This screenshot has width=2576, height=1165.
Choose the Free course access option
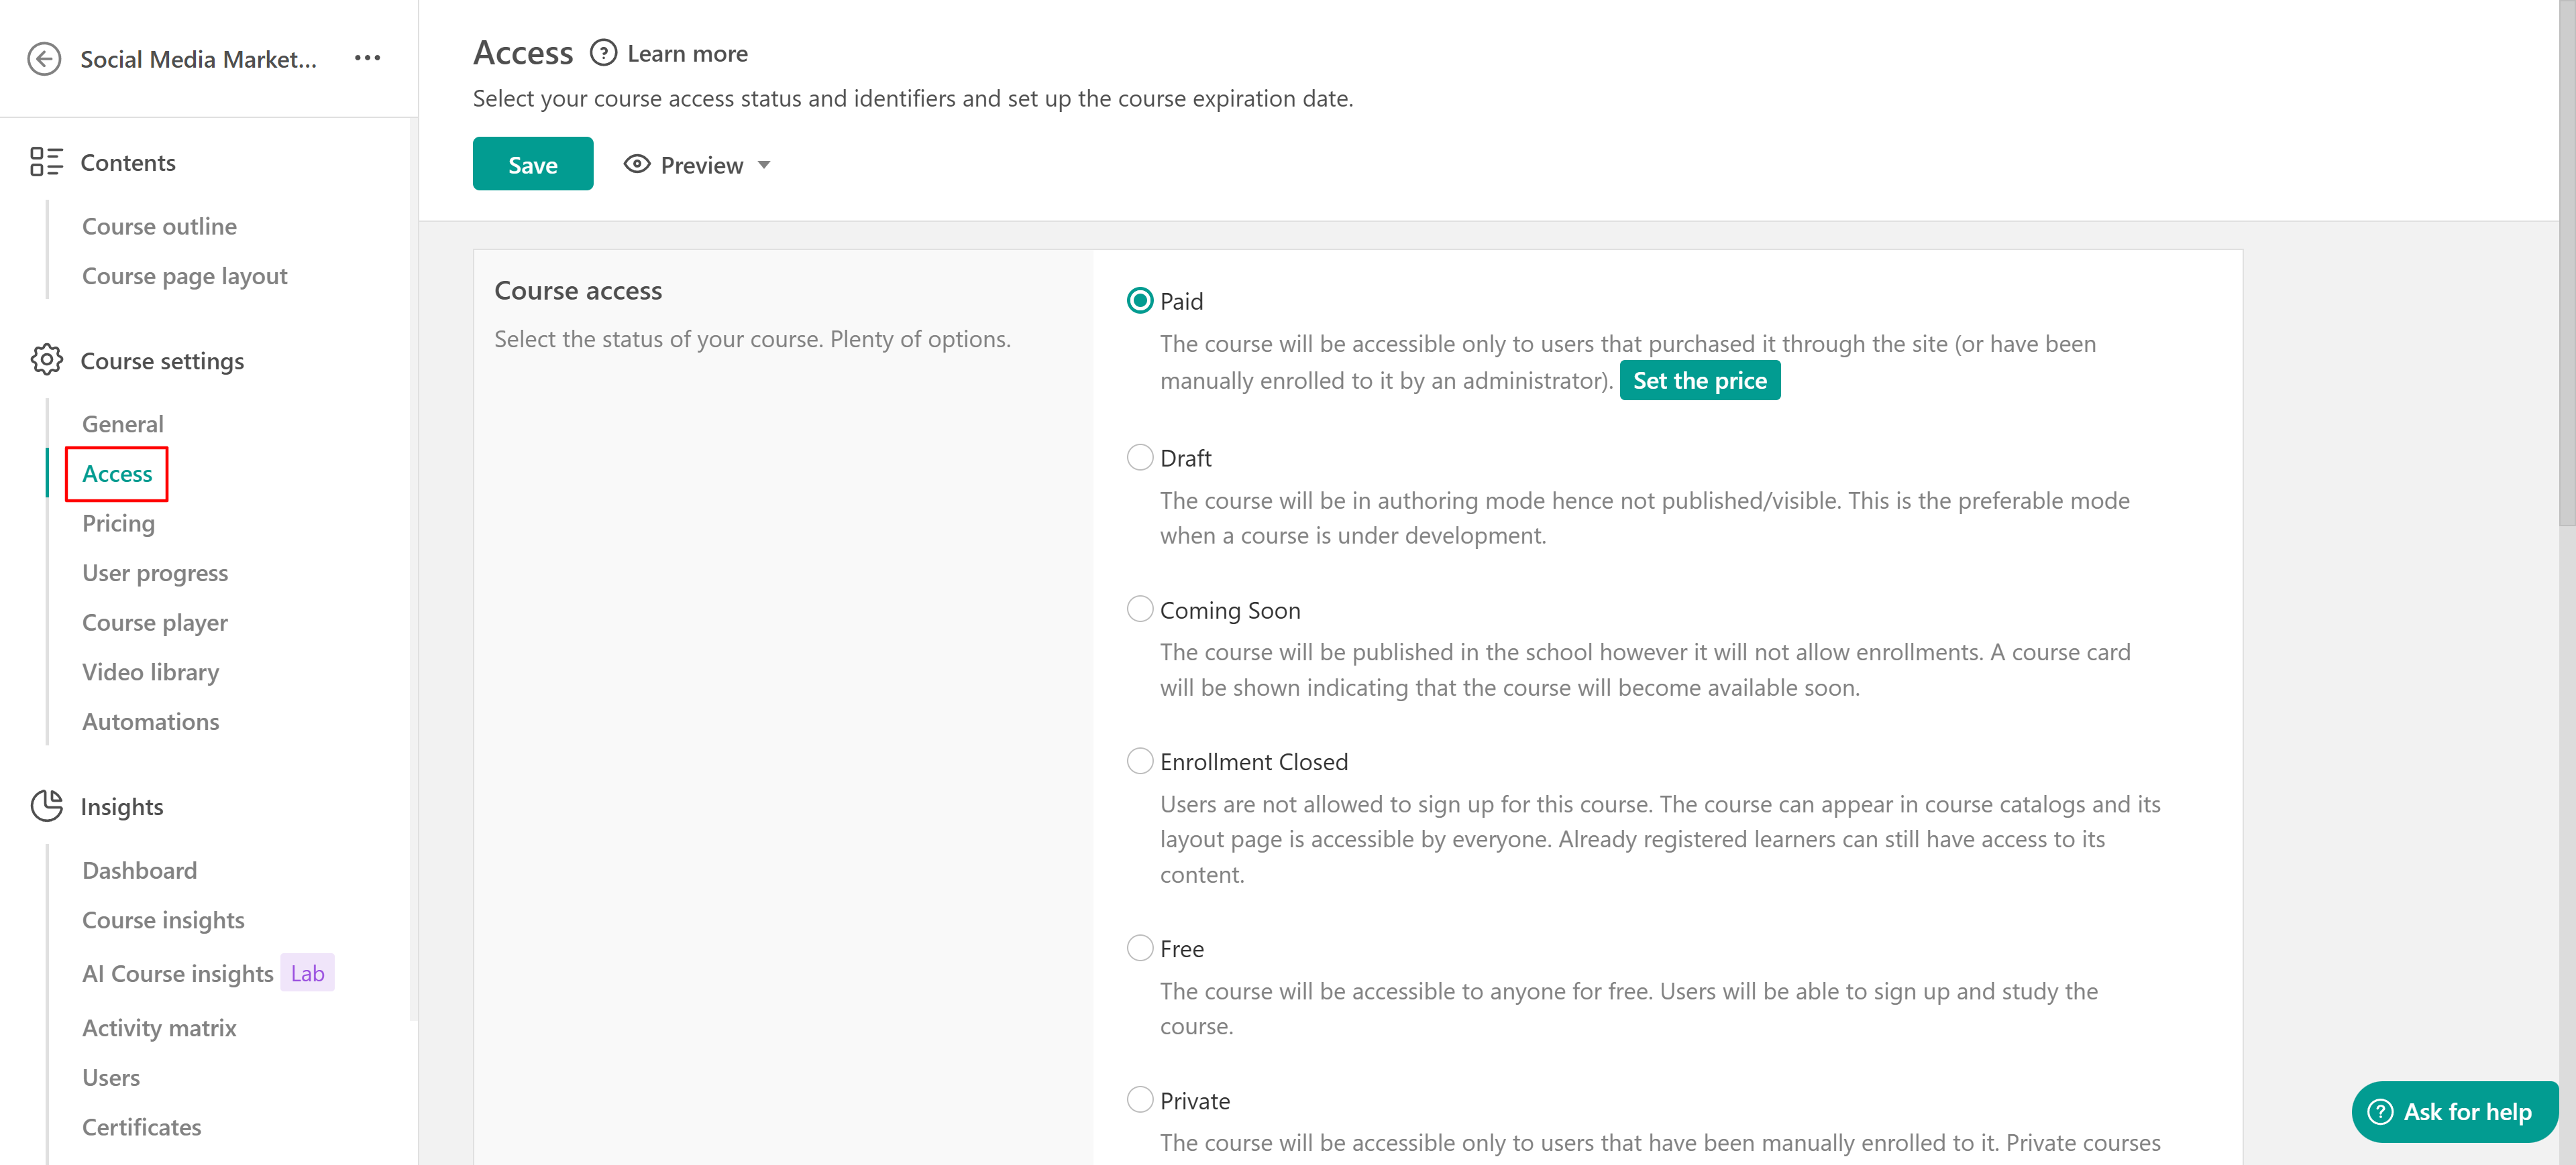click(x=1139, y=948)
